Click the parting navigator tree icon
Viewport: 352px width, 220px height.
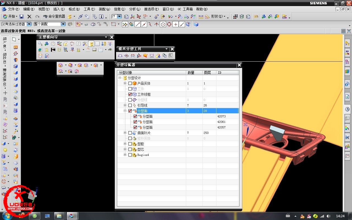point(171,56)
